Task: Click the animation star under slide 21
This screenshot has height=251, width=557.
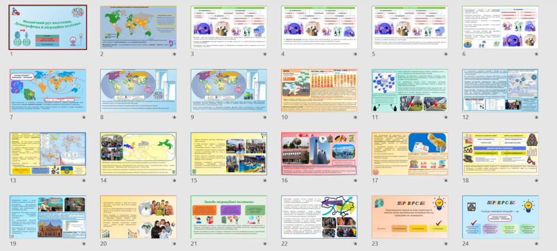Action: tap(265, 243)
